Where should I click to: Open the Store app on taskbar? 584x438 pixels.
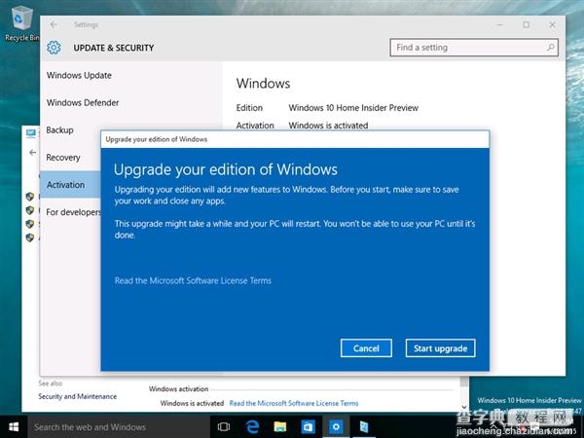tap(308, 427)
